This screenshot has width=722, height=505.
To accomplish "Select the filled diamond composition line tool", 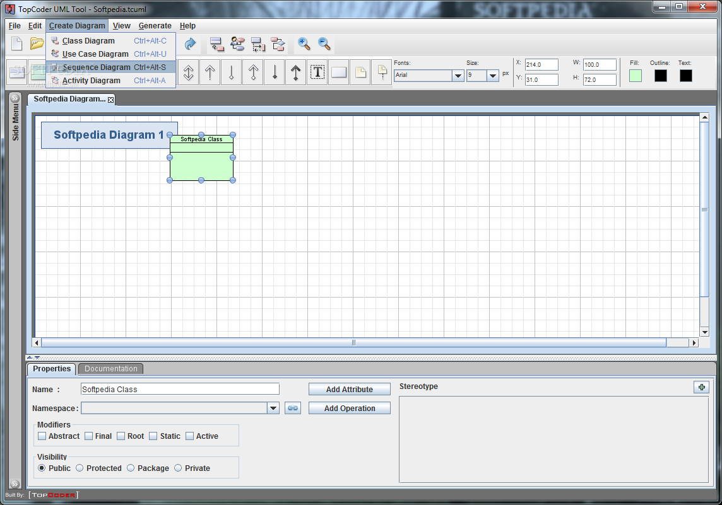I will click(x=275, y=73).
